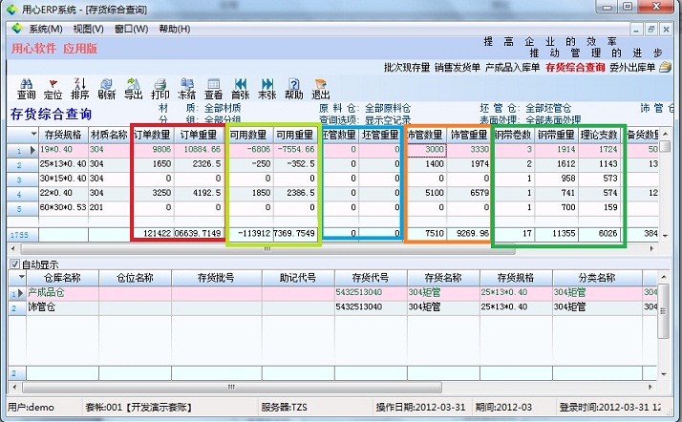Open the 视图(M) menu

click(x=88, y=29)
